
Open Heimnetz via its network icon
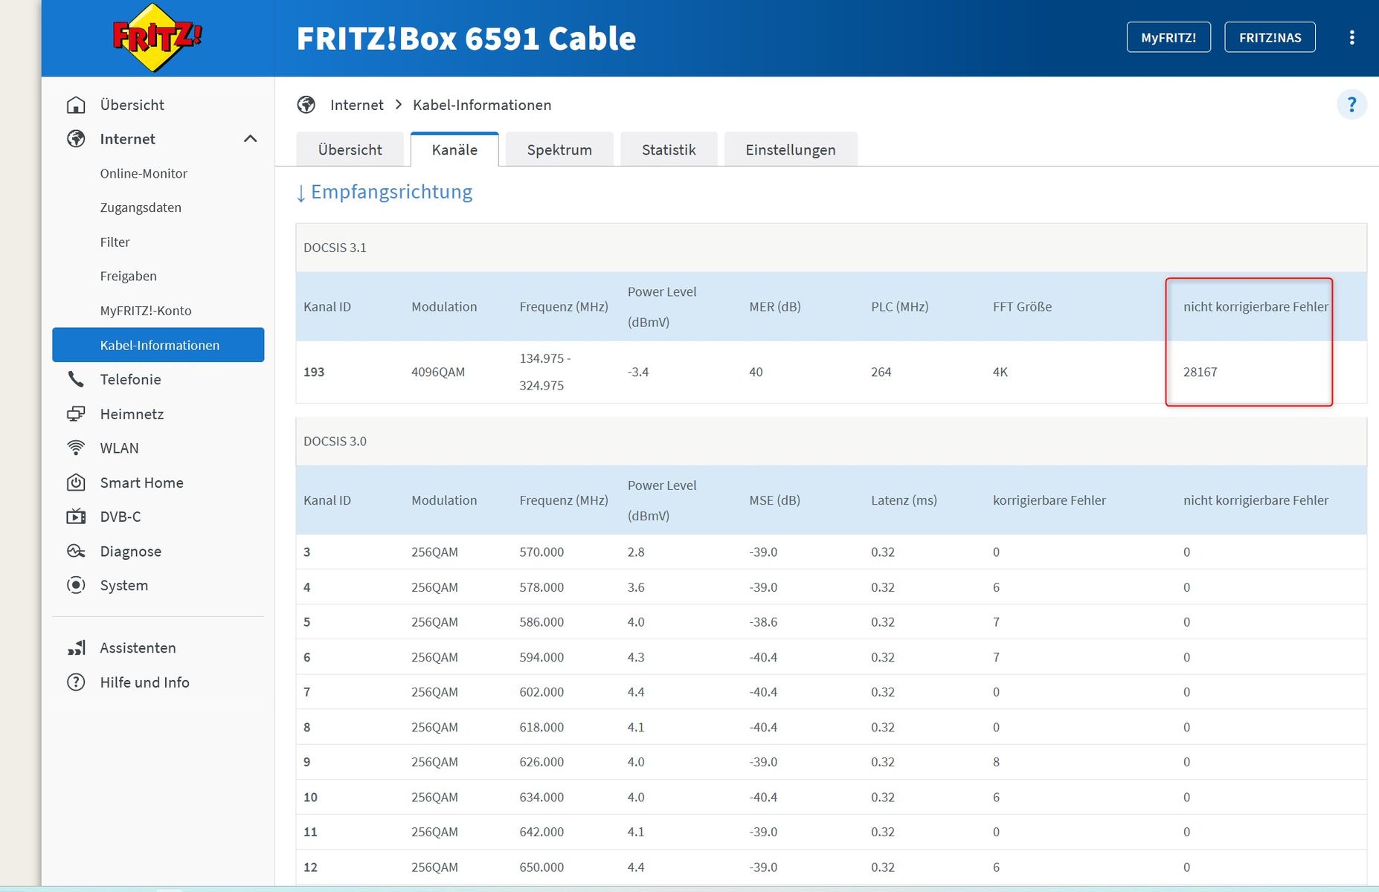(x=76, y=414)
